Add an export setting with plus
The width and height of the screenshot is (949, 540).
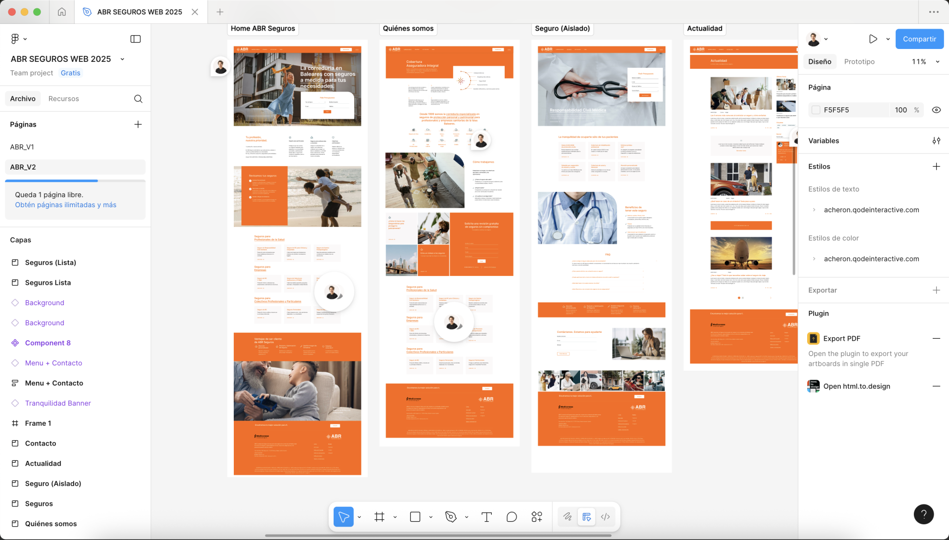[936, 290]
